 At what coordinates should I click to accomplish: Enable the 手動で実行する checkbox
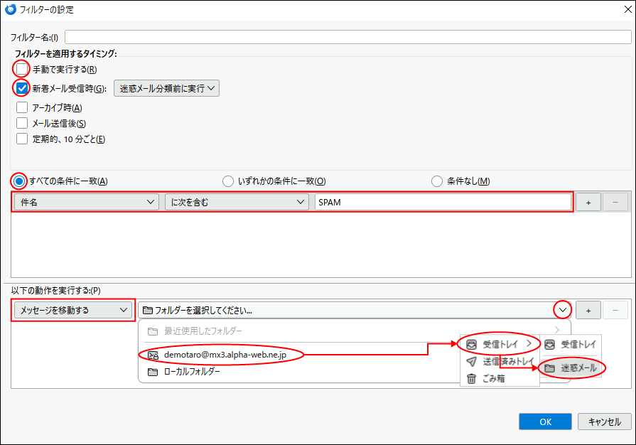[x=22, y=69]
